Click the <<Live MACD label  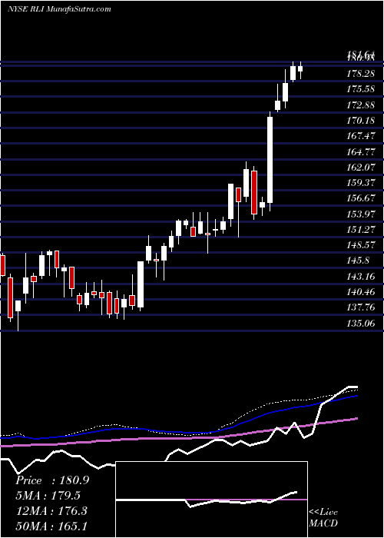tap(323, 517)
